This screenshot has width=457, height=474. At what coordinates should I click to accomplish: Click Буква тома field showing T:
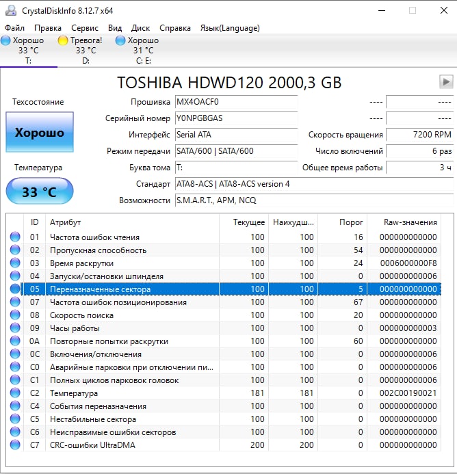pos(237,168)
